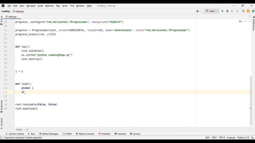Open Python 3.10 interpreter selector
This screenshot has height=143, width=255.
(x=243, y=137)
